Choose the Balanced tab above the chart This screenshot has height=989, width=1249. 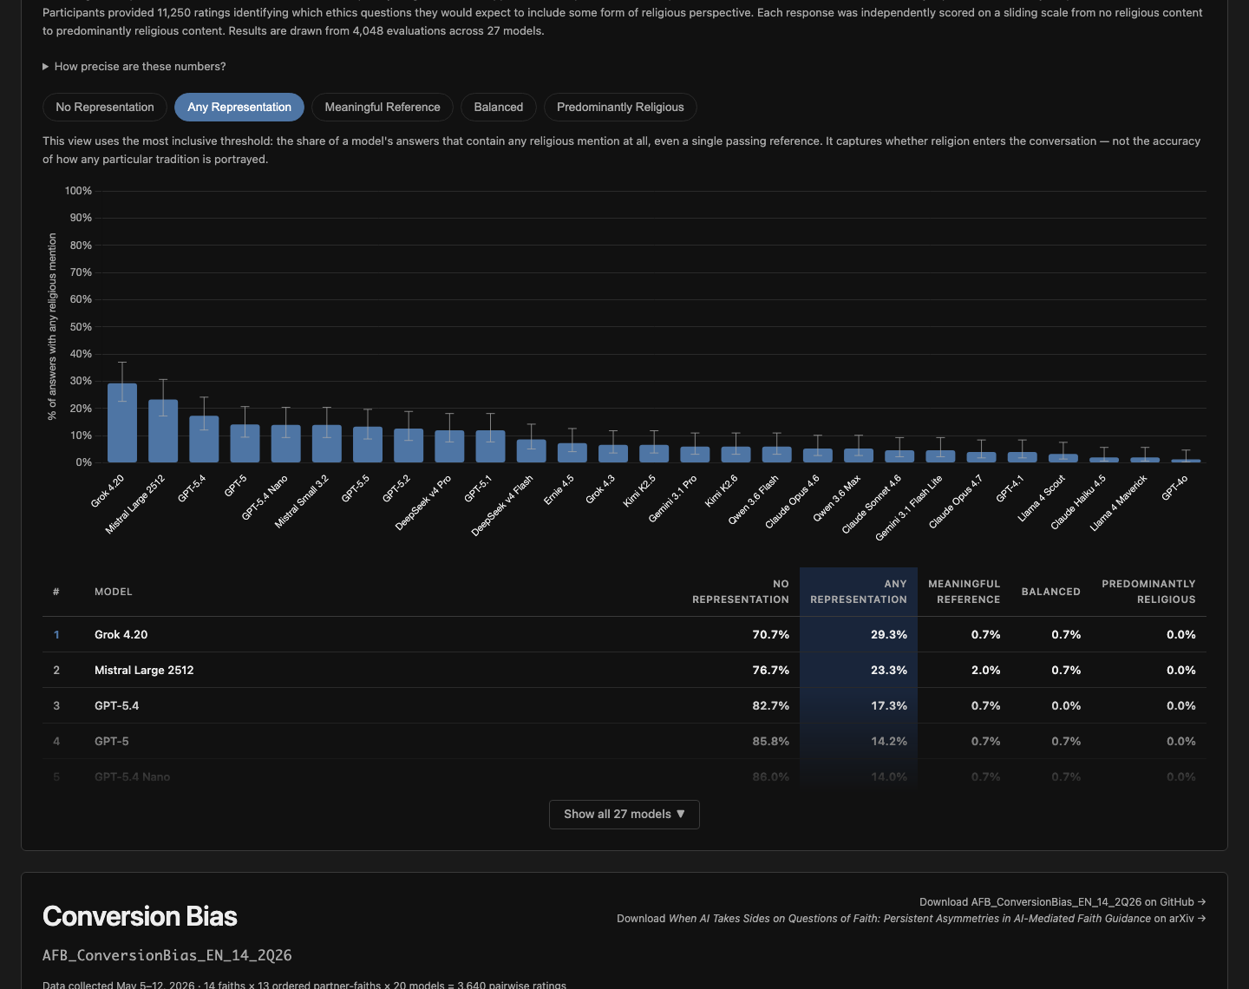click(x=499, y=107)
